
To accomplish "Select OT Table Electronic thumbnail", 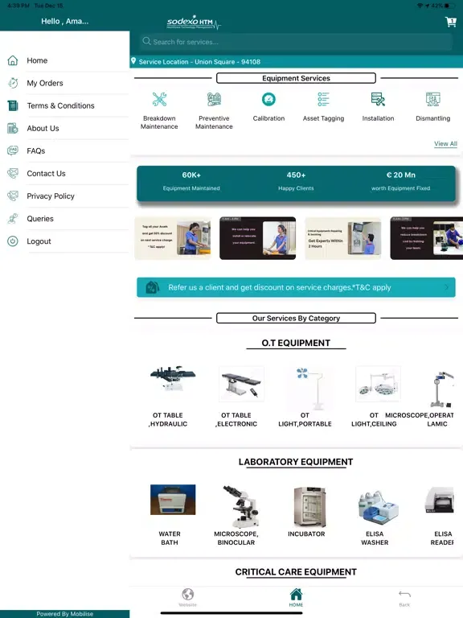I will coord(241,384).
